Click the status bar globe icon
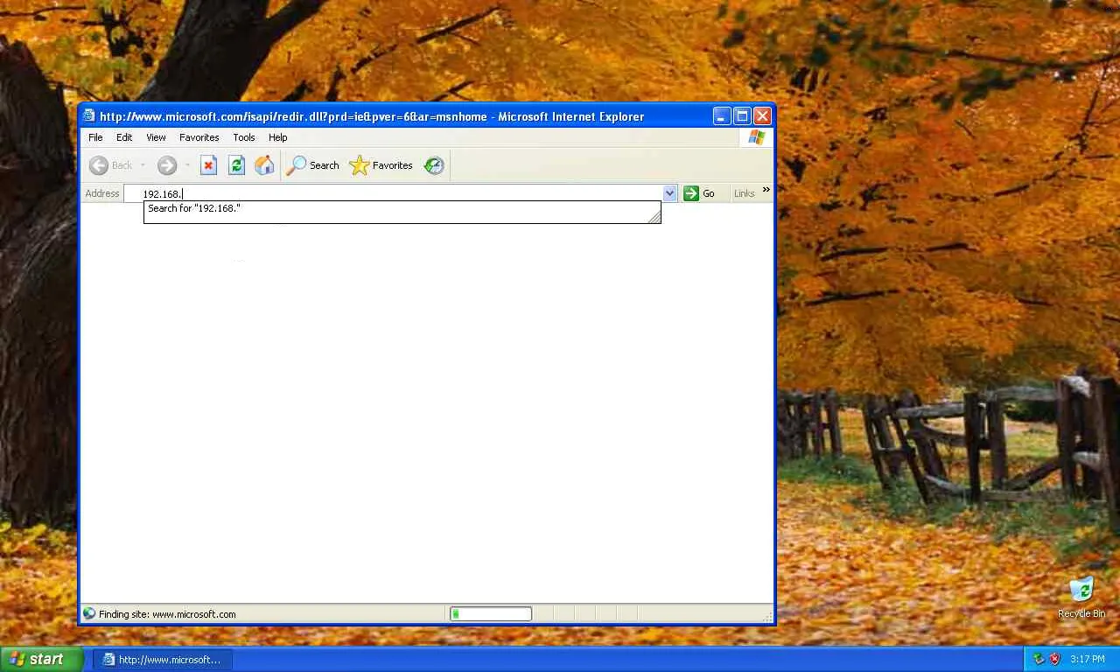The image size is (1120, 672). (88, 614)
